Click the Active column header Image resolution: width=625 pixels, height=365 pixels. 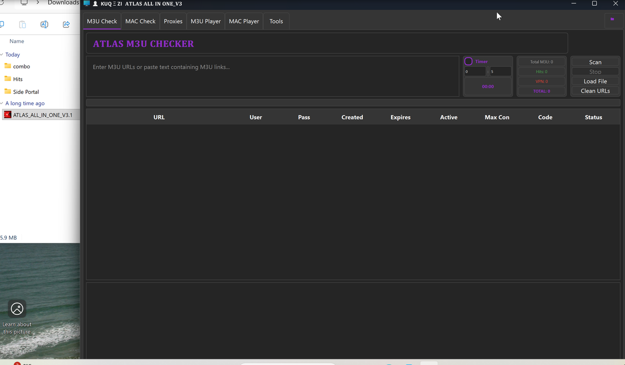tap(449, 117)
